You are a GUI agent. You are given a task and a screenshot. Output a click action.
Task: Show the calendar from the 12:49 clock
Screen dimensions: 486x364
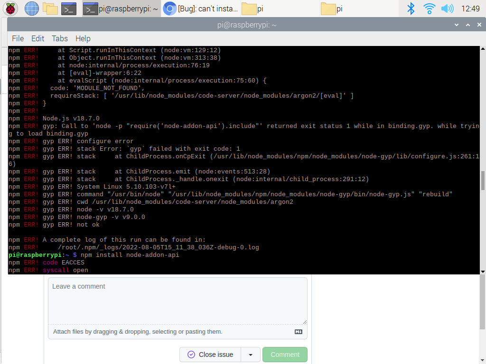(470, 9)
